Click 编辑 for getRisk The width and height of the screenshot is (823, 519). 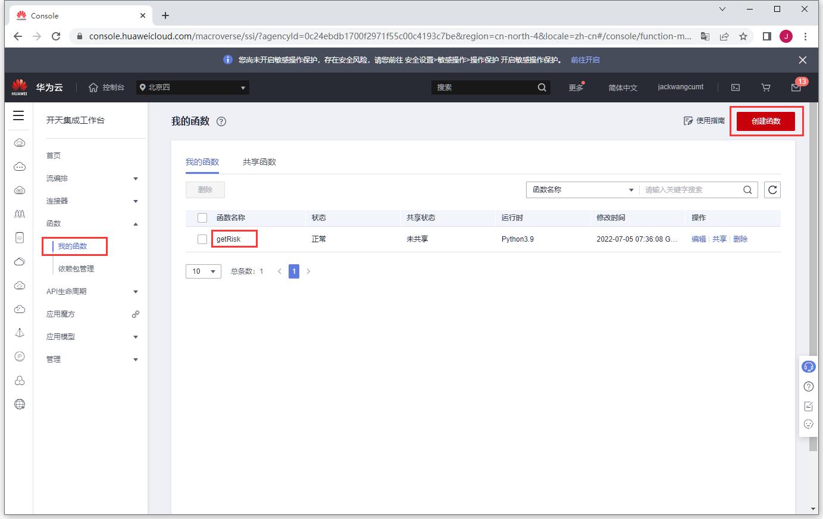point(699,239)
